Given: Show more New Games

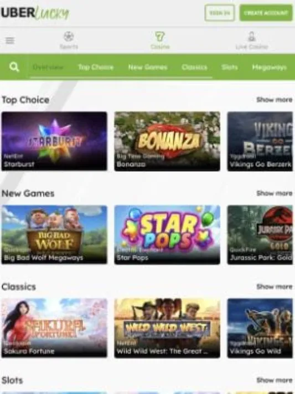Looking at the screenshot, I should (275, 193).
